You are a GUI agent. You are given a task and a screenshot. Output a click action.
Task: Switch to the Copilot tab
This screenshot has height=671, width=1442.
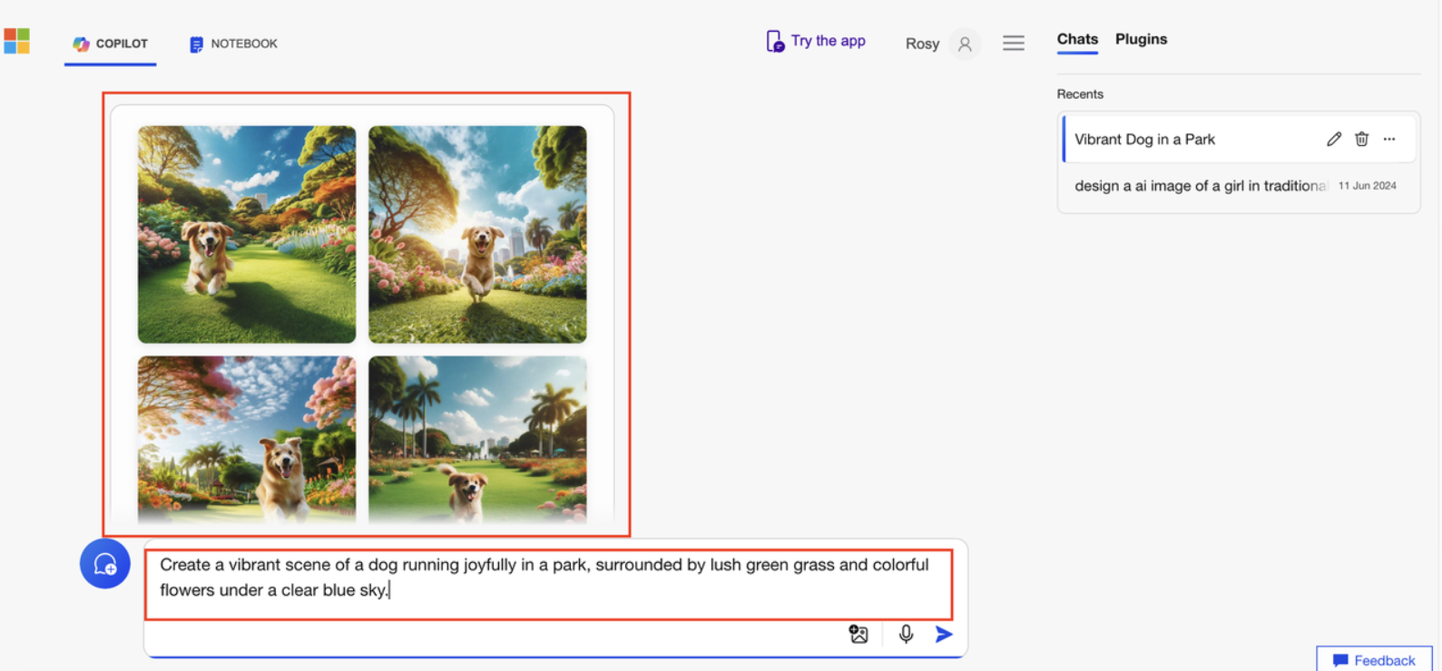(x=110, y=44)
